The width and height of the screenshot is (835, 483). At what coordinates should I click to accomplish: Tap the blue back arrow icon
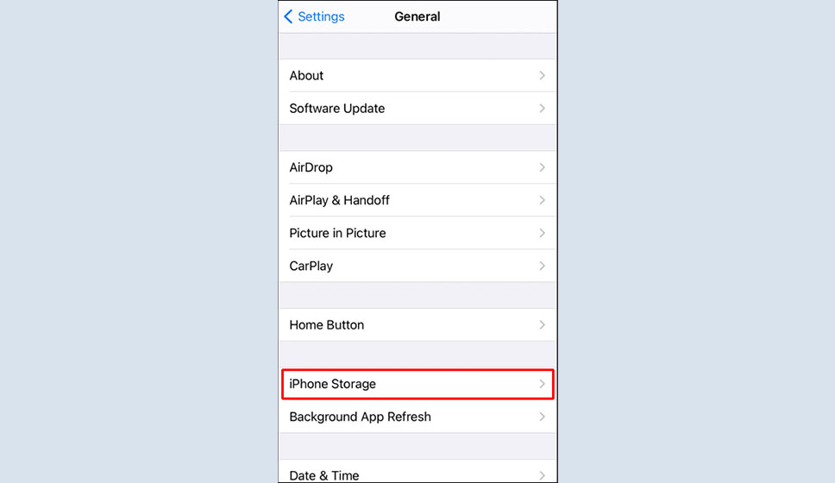[288, 16]
